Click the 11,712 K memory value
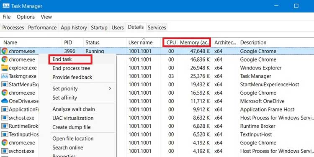 click(x=200, y=101)
